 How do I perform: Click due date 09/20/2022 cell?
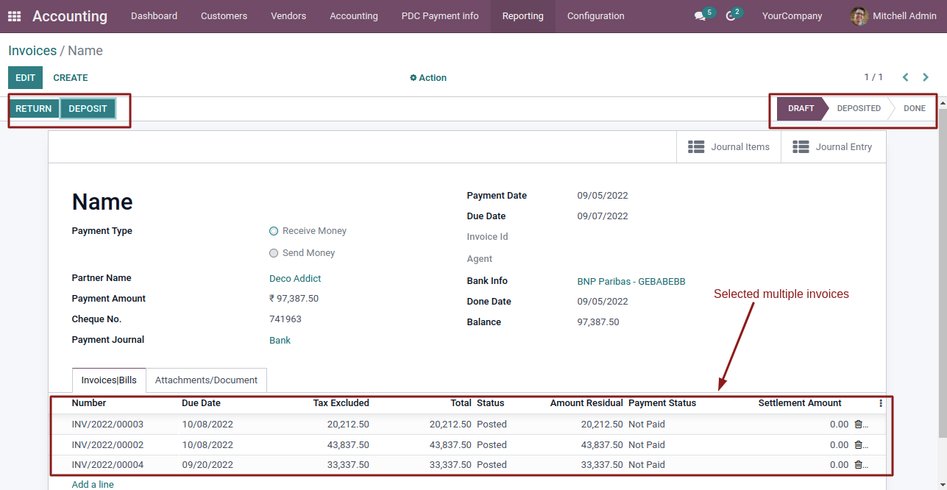point(208,465)
